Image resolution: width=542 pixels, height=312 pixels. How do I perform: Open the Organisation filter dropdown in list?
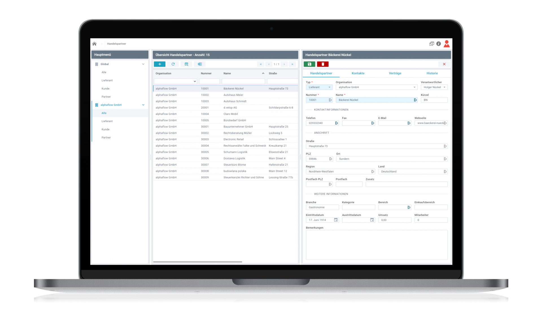click(175, 81)
